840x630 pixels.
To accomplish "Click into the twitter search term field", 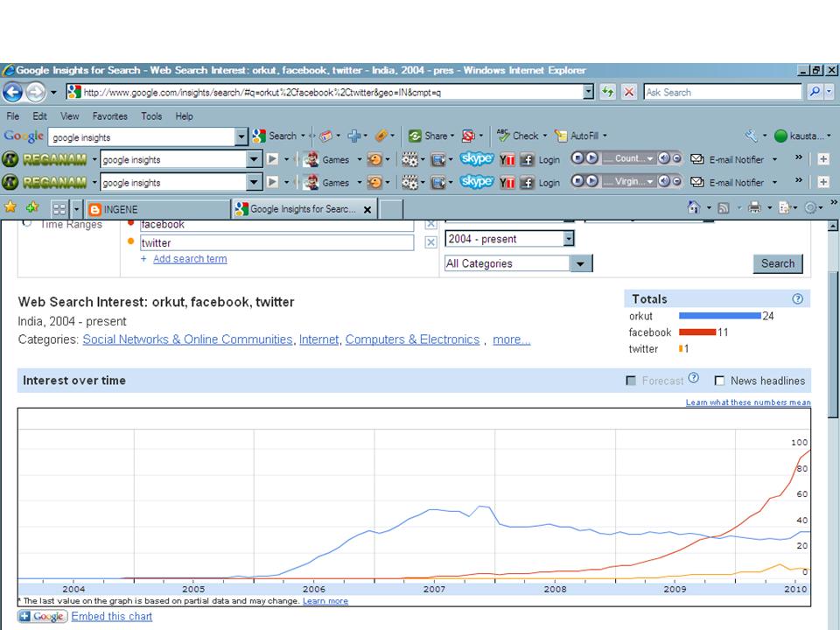I will pyautogui.click(x=276, y=242).
